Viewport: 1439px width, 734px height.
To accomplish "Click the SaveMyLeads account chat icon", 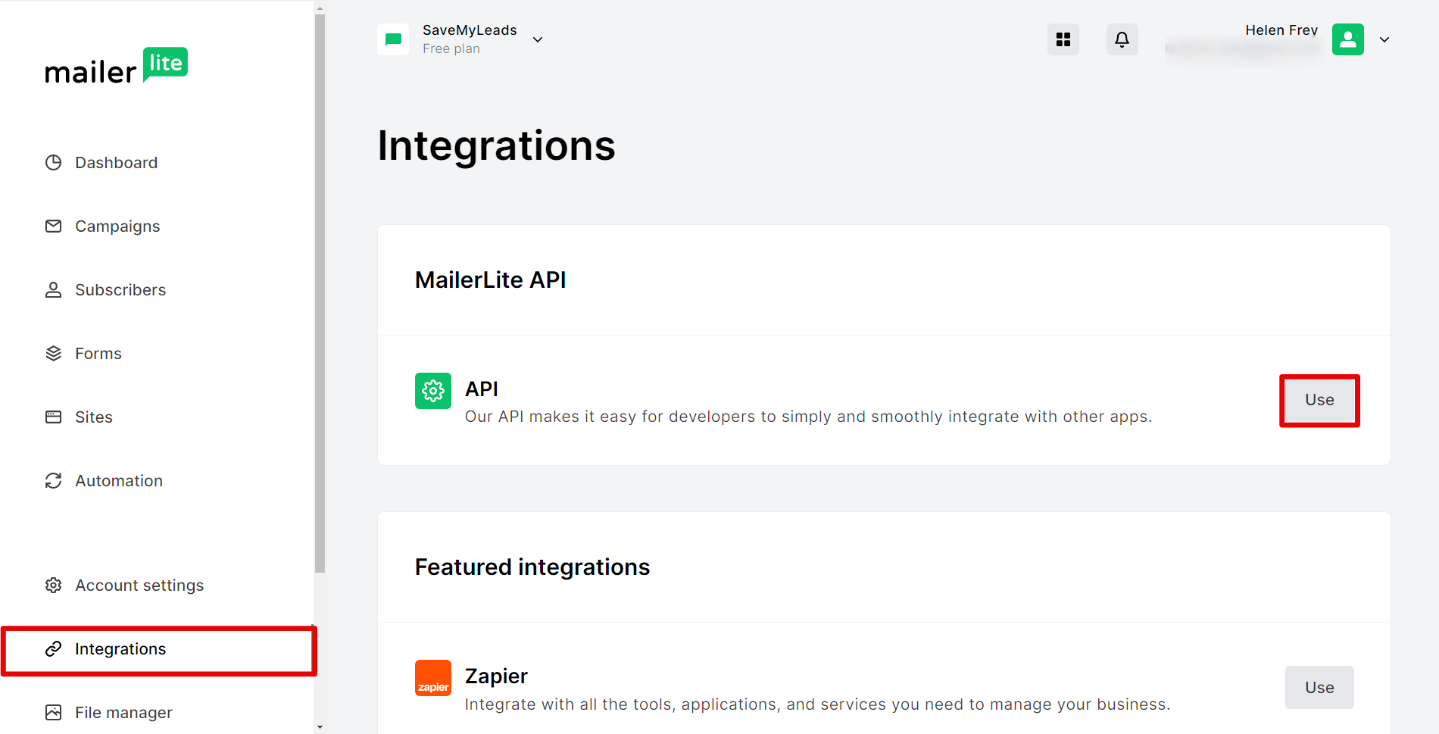I will pos(393,39).
